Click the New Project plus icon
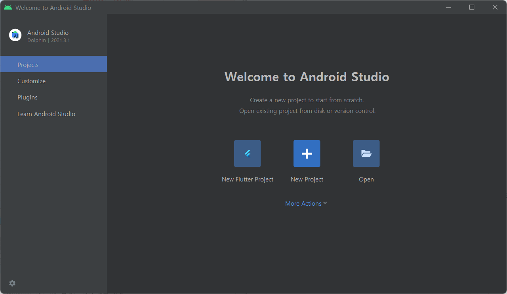The height and width of the screenshot is (294, 507). click(x=307, y=153)
